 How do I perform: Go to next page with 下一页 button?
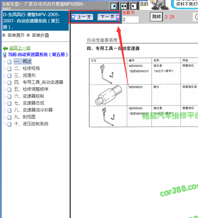(x=108, y=17)
